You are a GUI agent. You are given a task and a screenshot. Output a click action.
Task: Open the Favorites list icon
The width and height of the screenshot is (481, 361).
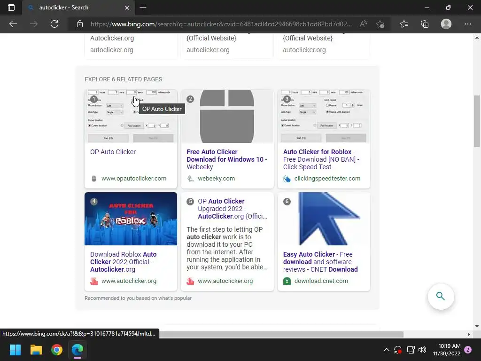[x=404, y=24]
